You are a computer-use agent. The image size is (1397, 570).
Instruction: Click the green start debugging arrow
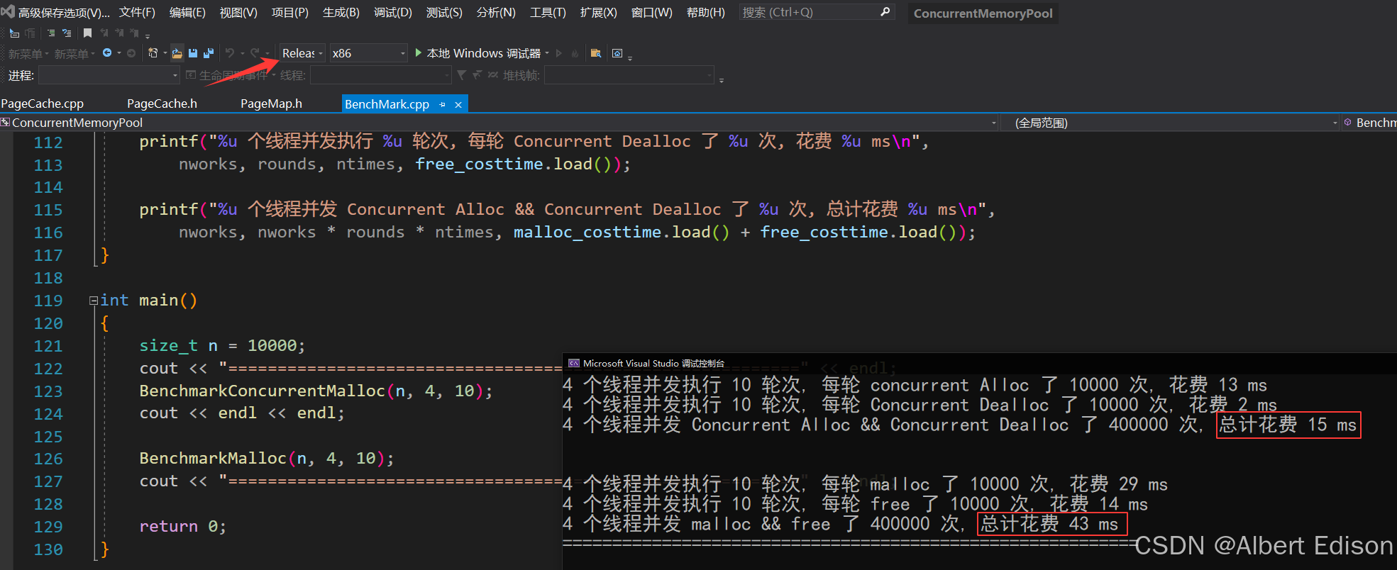[419, 52]
